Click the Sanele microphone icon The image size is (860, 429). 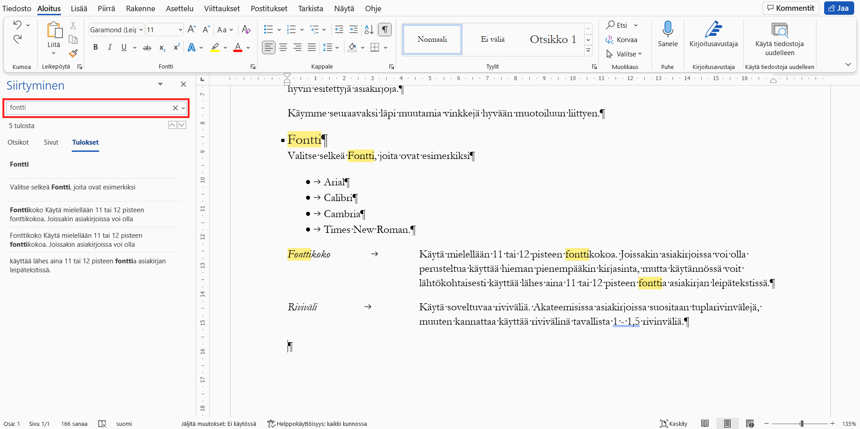coord(668,29)
